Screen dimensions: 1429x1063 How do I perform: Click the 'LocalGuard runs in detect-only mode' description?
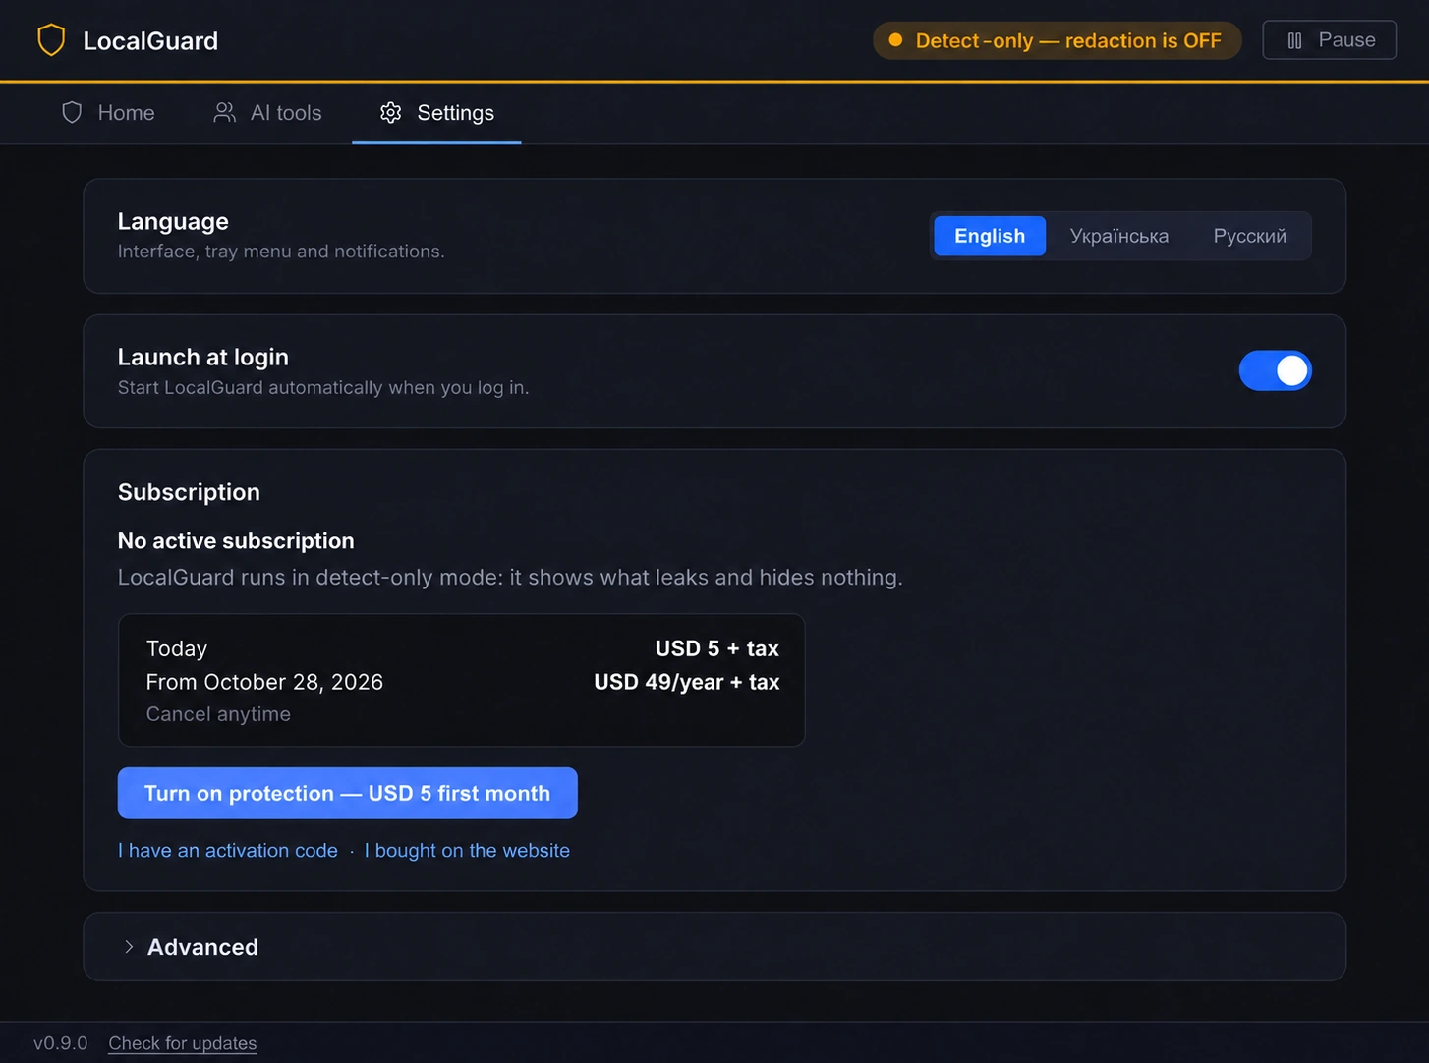tap(510, 577)
